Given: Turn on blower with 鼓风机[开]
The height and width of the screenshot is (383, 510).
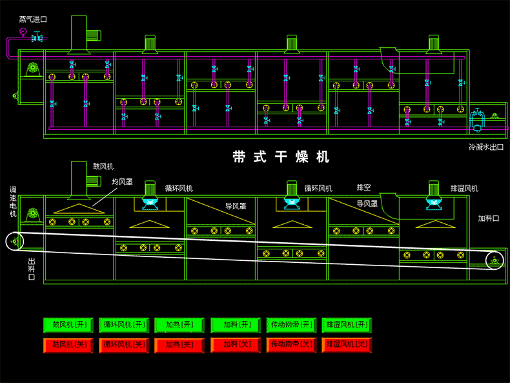Looking at the screenshot, I should click(69, 325).
